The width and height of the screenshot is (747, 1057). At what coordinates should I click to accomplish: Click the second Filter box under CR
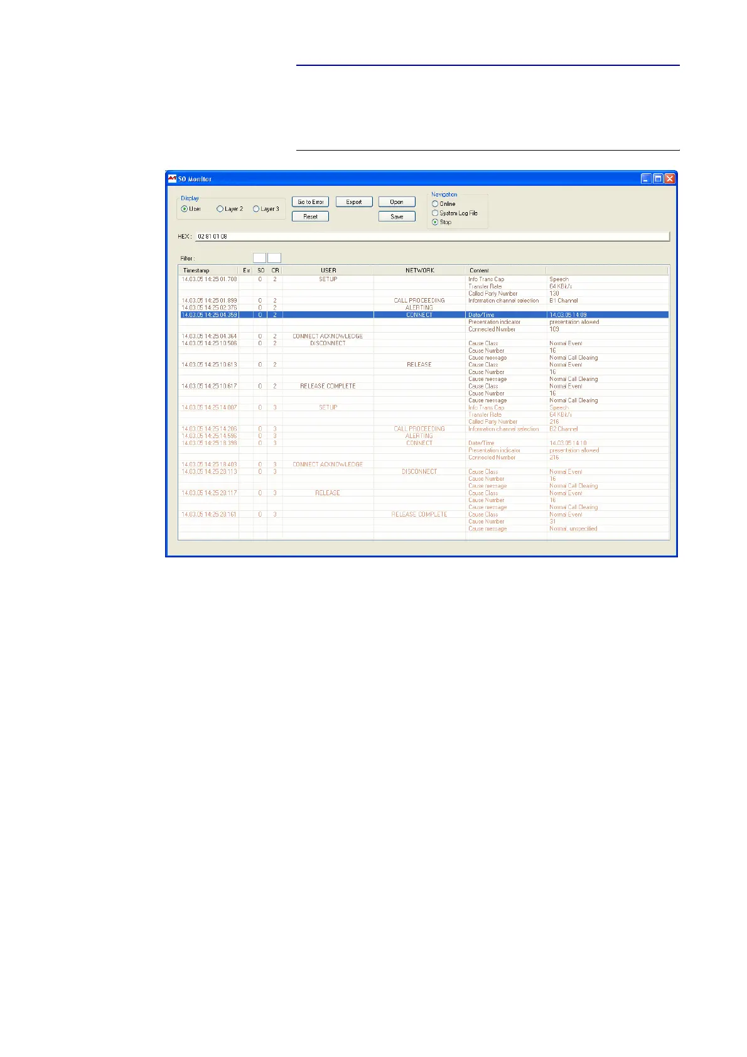[274, 258]
